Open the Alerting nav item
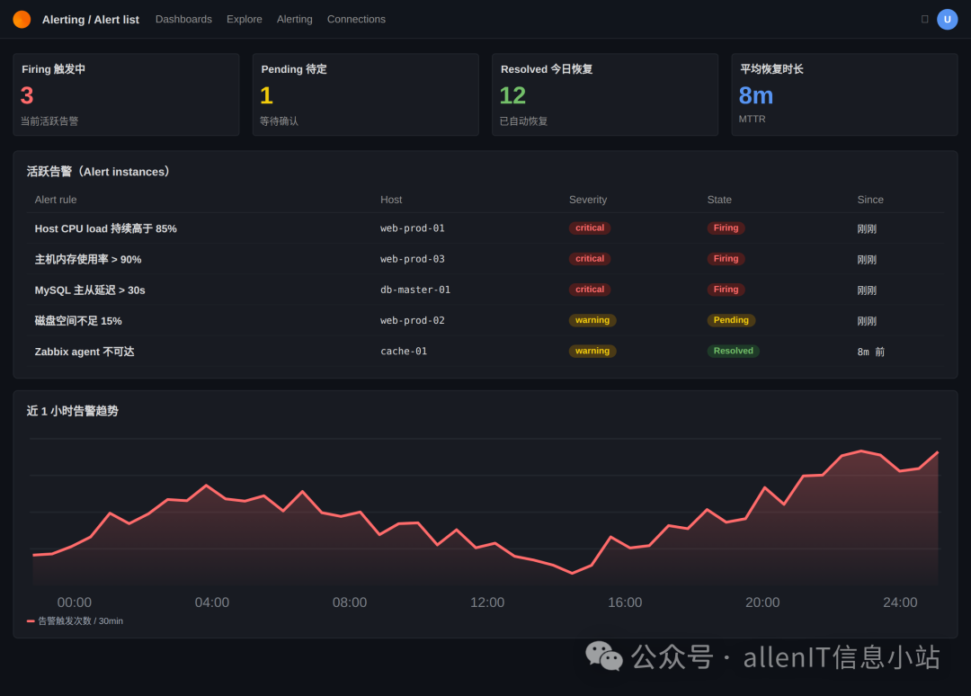 (294, 19)
